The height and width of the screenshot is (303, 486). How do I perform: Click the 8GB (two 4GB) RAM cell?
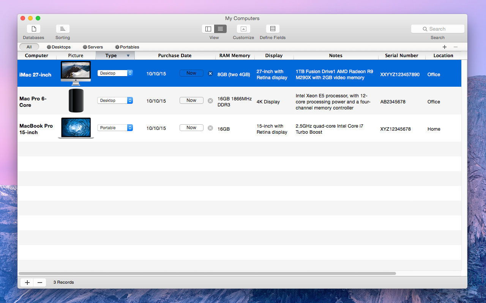pyautogui.click(x=234, y=75)
